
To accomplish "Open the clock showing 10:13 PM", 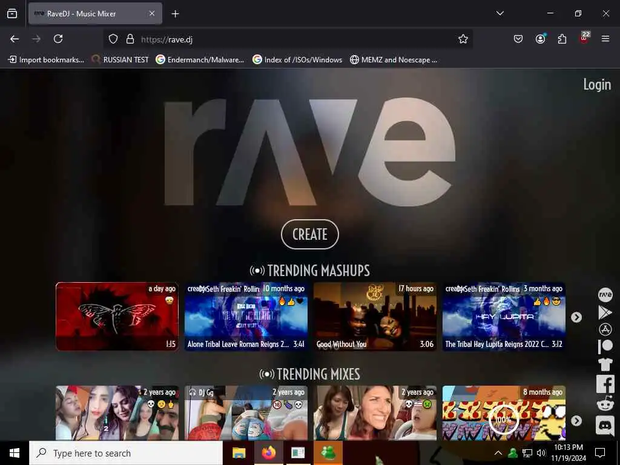I will click(569, 453).
